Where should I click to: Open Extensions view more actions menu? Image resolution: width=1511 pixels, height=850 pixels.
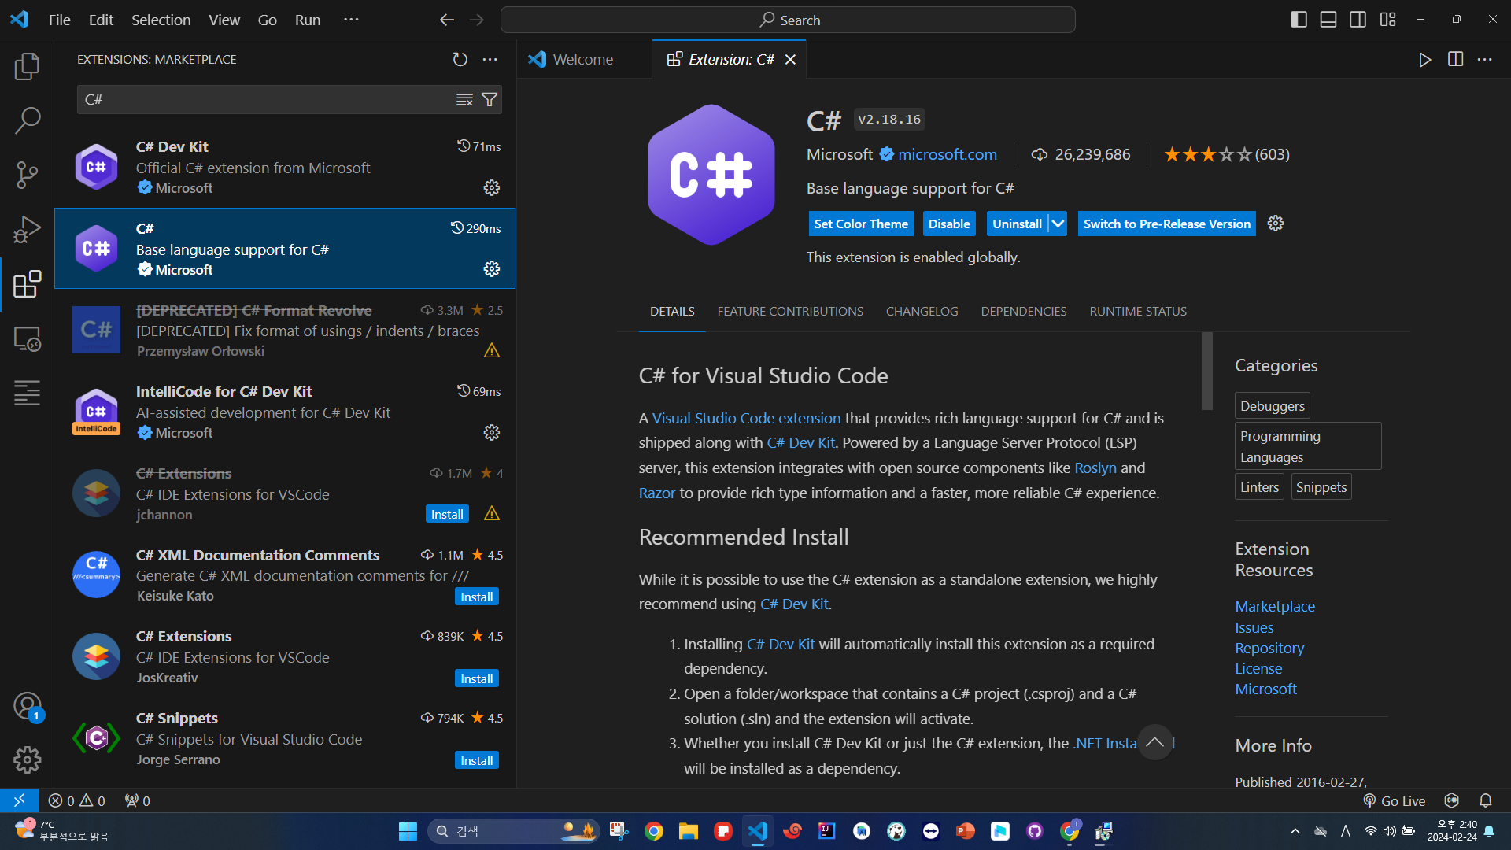pyautogui.click(x=490, y=59)
